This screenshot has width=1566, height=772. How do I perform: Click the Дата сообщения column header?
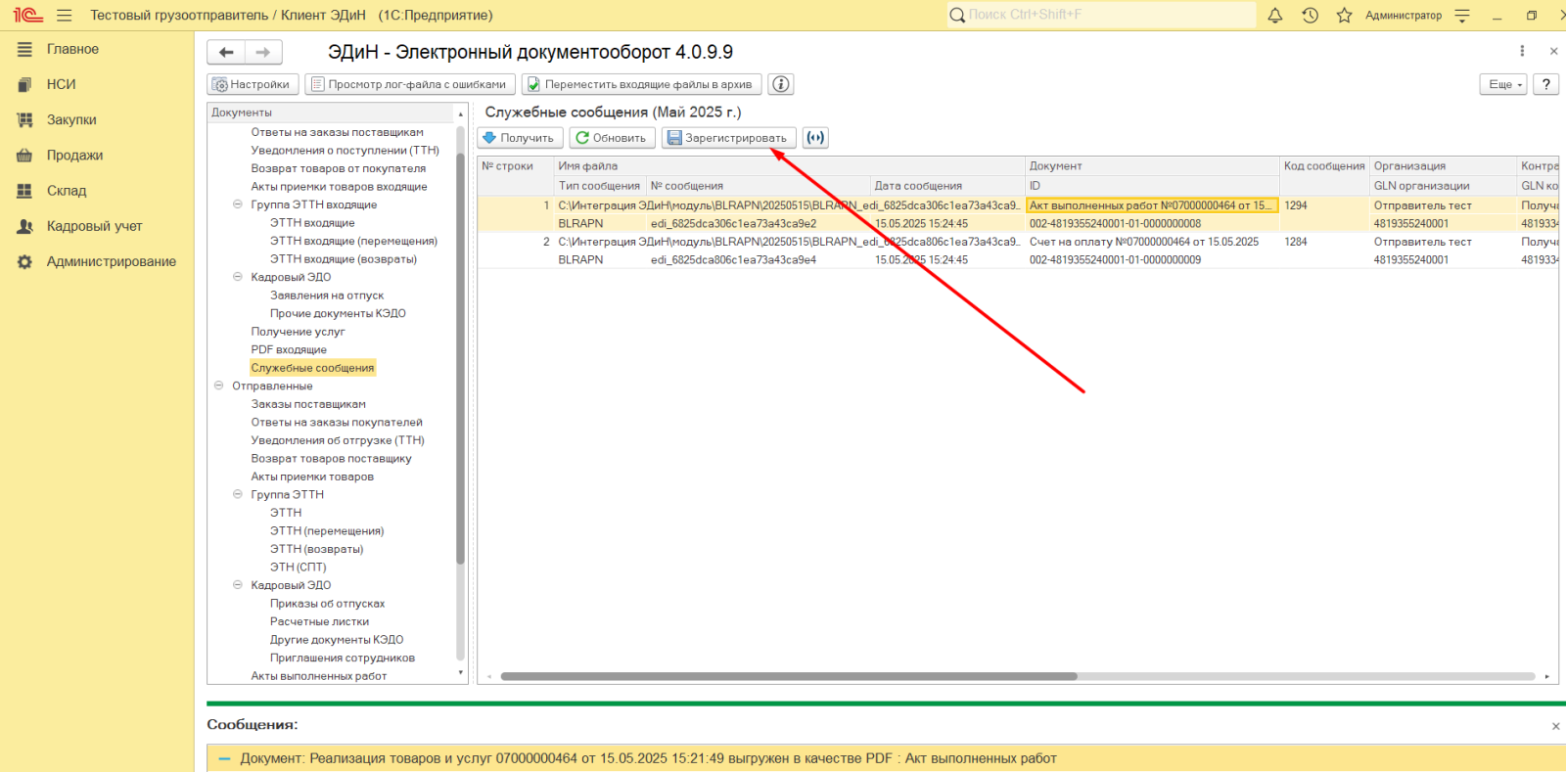(x=947, y=186)
